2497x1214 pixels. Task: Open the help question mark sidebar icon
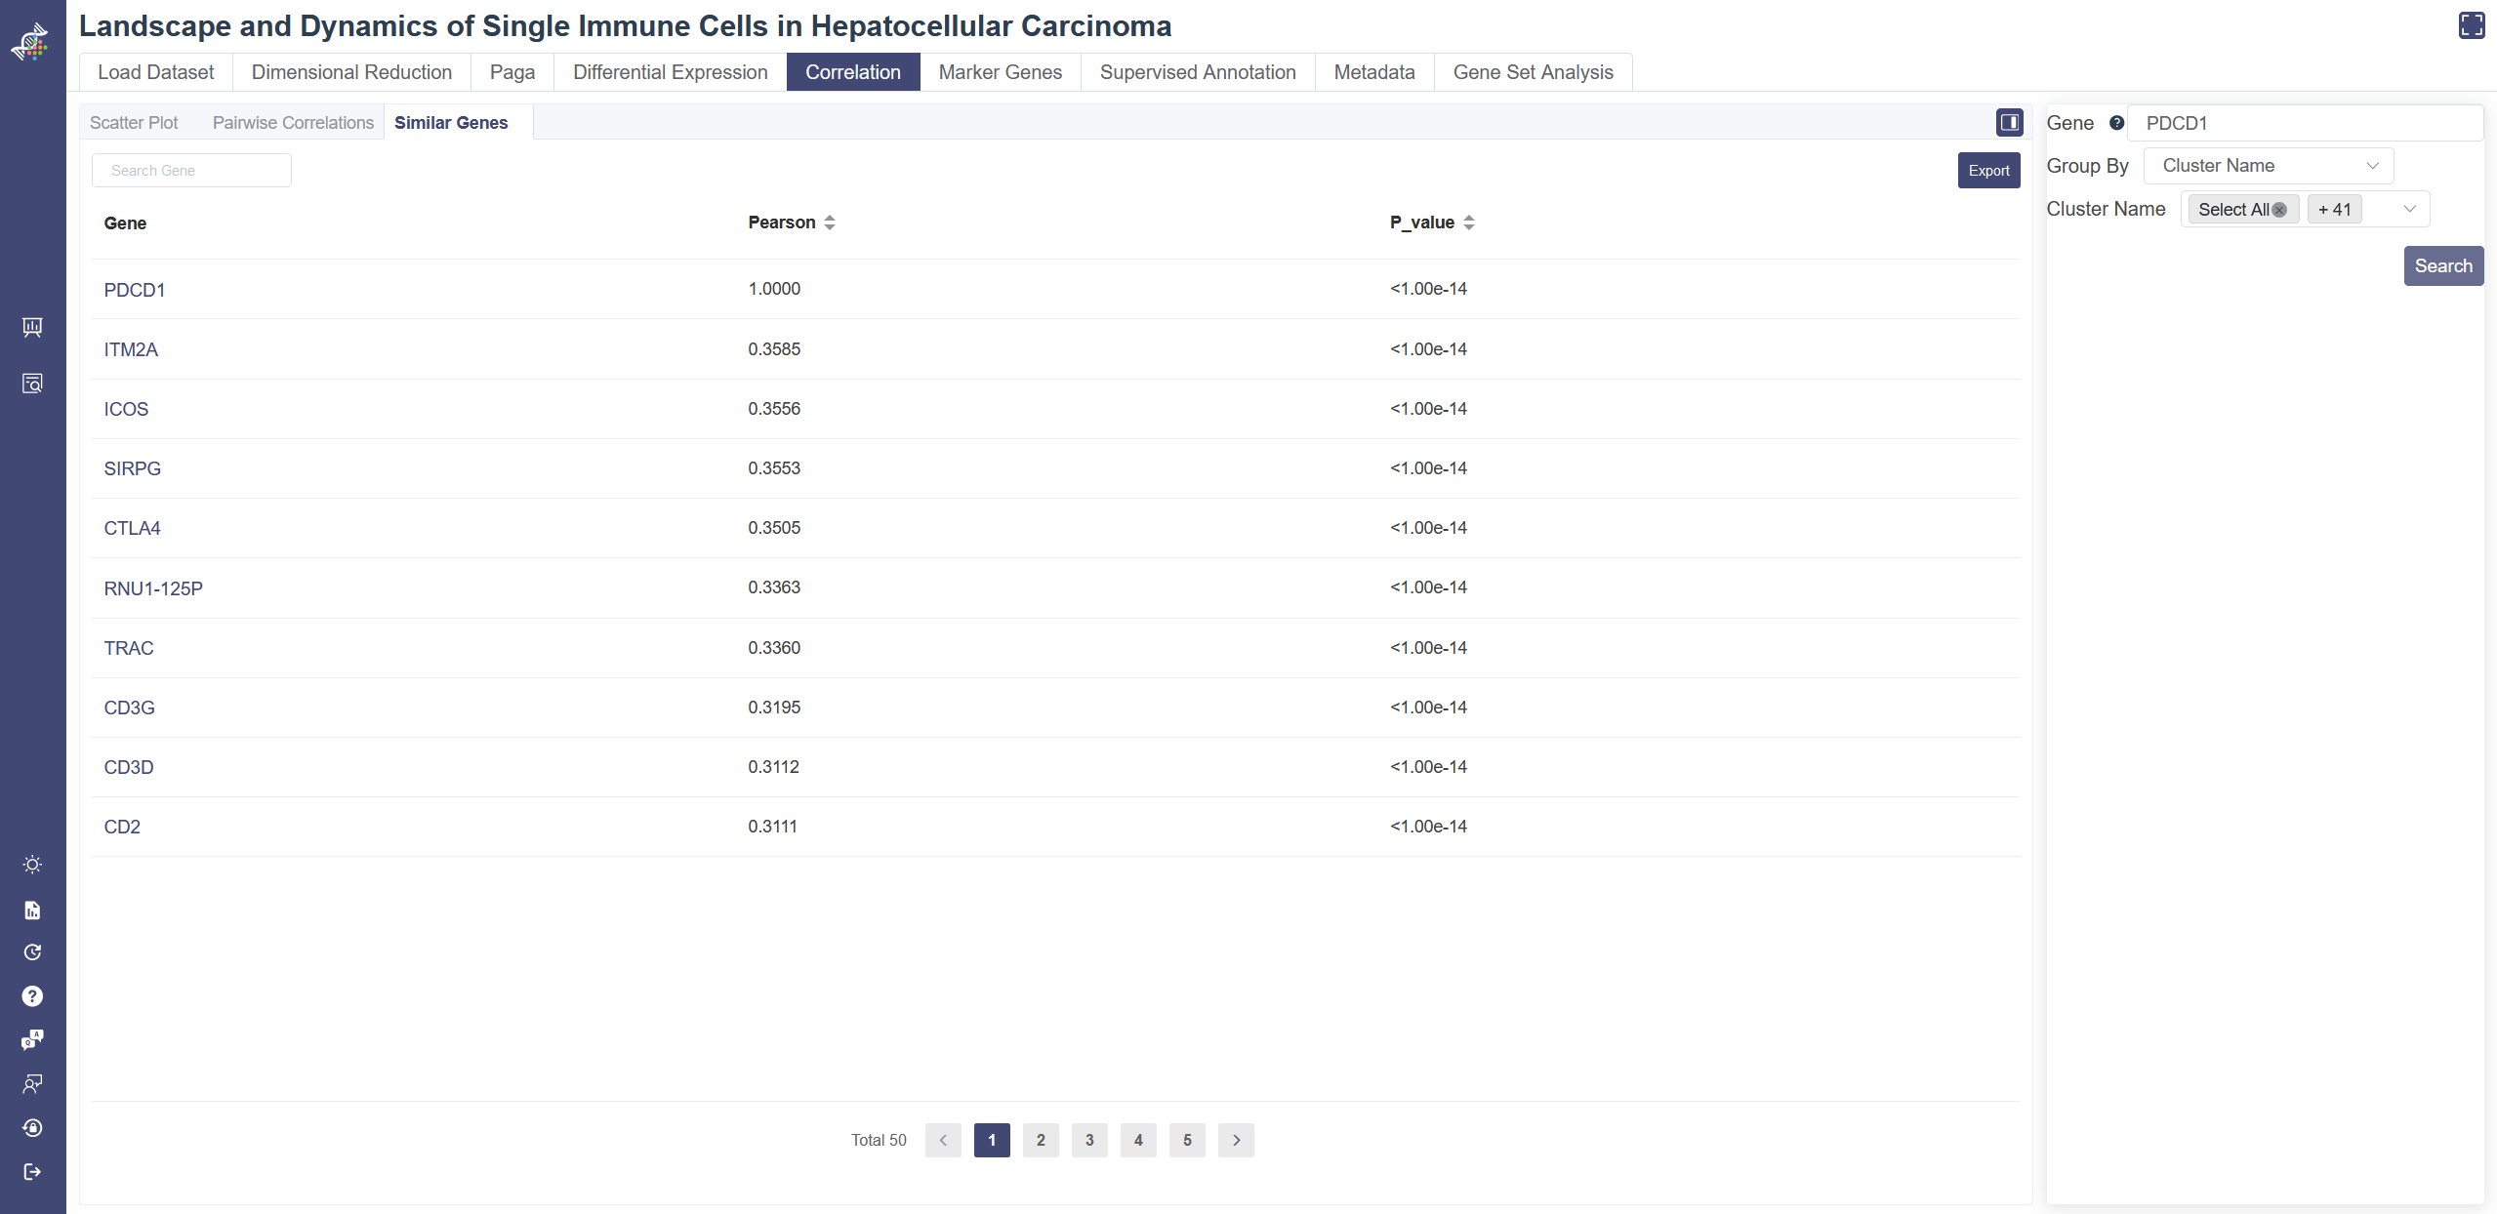click(32, 996)
